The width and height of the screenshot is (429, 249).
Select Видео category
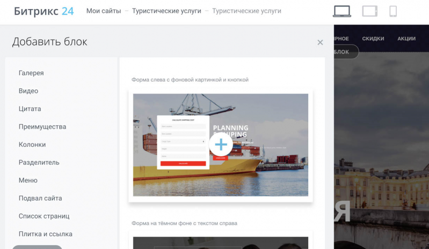(x=28, y=91)
